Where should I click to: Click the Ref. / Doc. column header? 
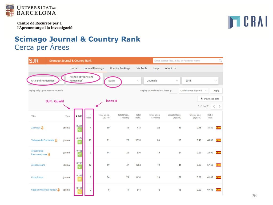coord(210,116)
